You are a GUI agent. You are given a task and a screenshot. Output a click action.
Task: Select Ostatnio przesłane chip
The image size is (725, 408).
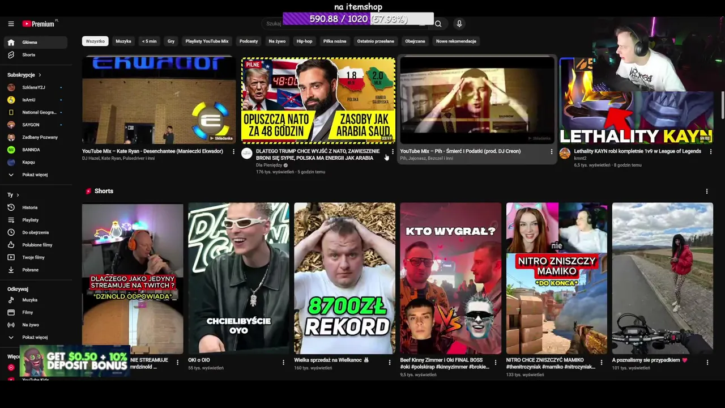tap(376, 41)
